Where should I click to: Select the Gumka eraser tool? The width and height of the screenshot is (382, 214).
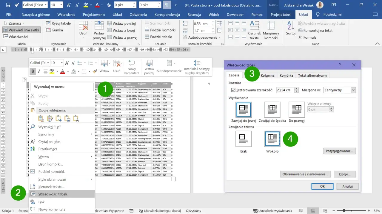54,30
